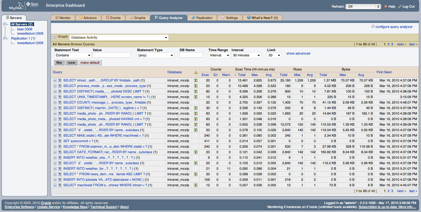Viewport: 421px width, 212px height.
Task: Click the filter button
Action: tap(59, 62)
